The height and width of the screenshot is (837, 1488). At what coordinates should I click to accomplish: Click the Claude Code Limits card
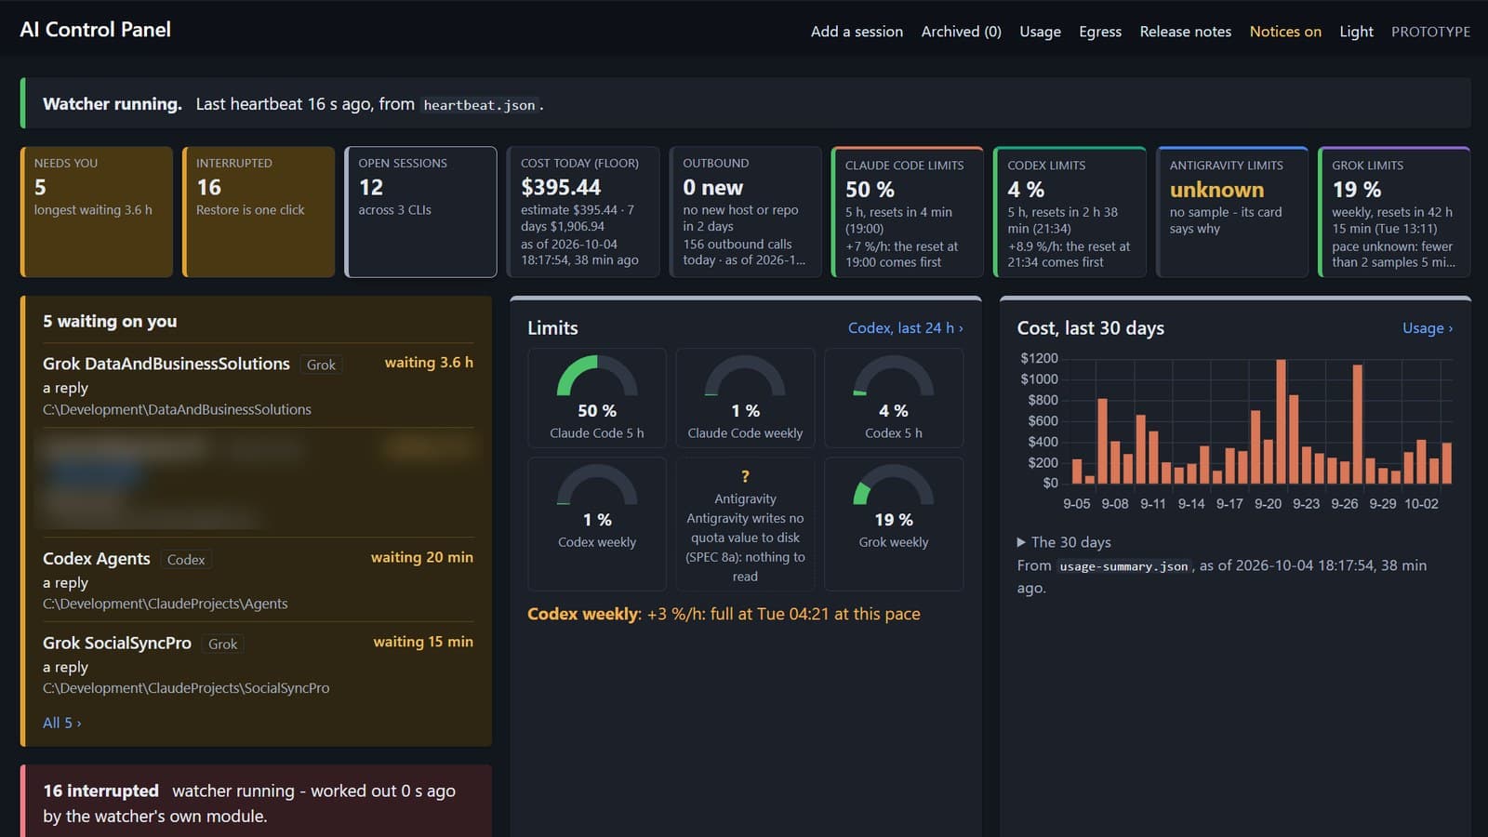pyautogui.click(x=908, y=212)
